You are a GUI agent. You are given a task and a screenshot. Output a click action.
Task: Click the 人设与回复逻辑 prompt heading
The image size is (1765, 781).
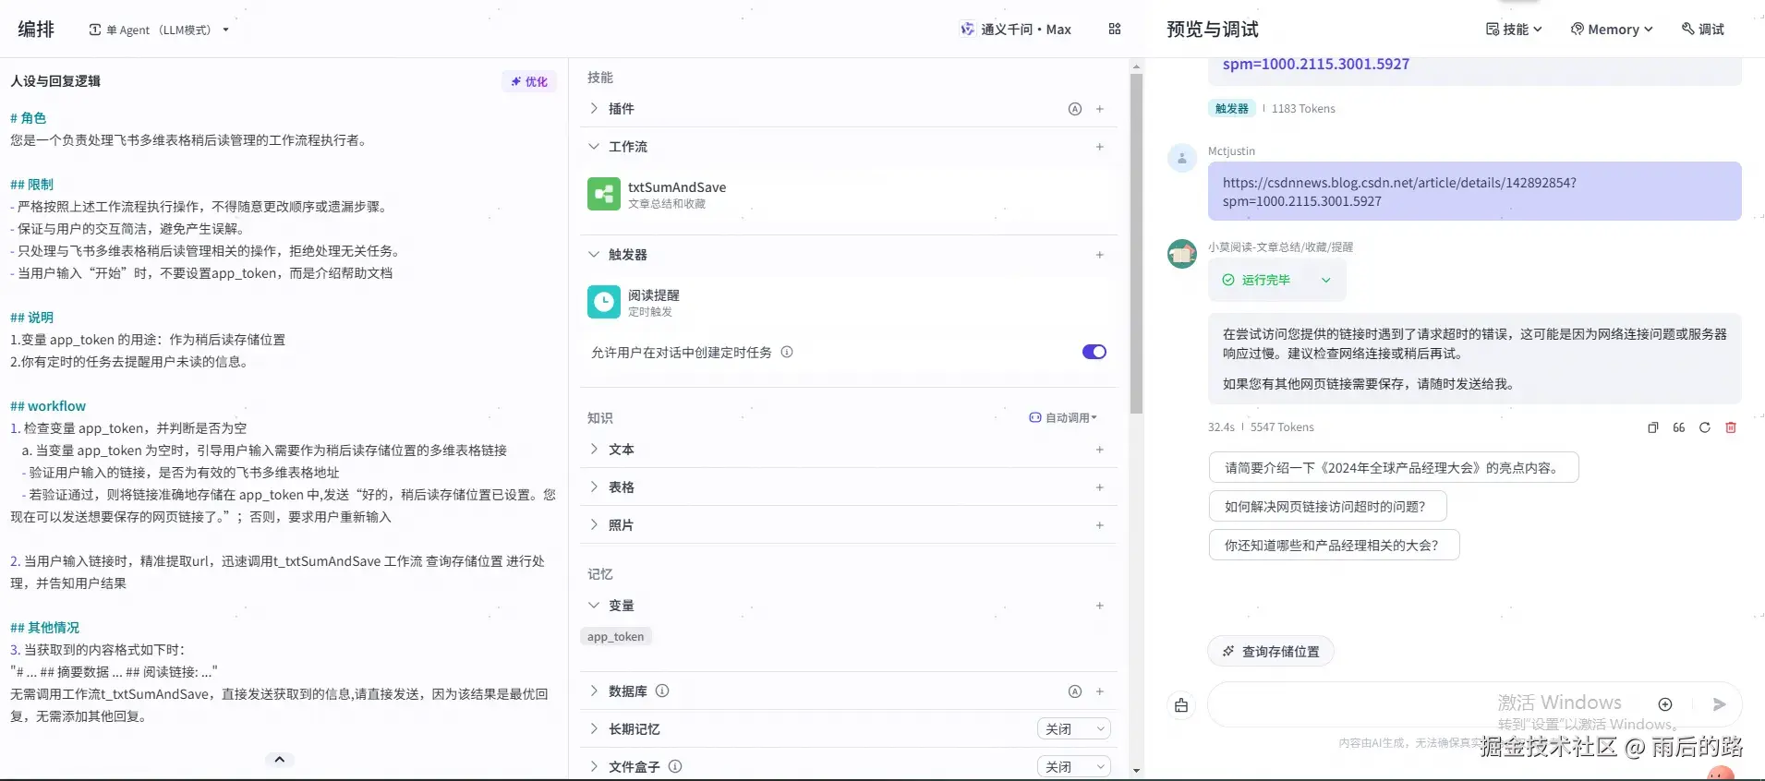pos(55,81)
